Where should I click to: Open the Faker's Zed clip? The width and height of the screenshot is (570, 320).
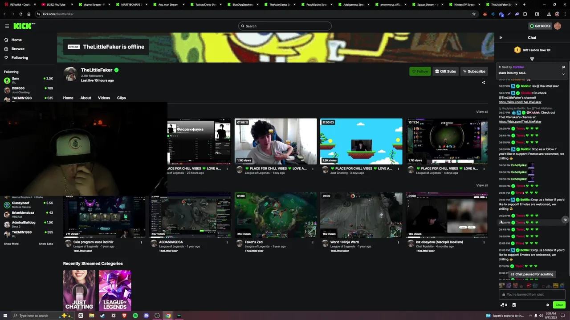276,215
